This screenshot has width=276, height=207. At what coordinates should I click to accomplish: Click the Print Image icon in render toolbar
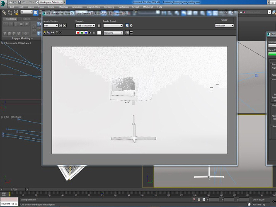(57, 32)
